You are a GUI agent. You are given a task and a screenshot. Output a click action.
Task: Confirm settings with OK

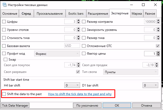point(117,106)
